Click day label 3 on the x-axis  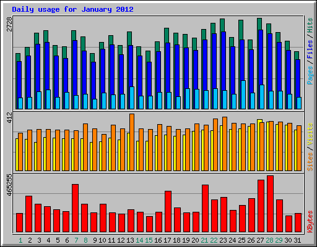pos(39,240)
